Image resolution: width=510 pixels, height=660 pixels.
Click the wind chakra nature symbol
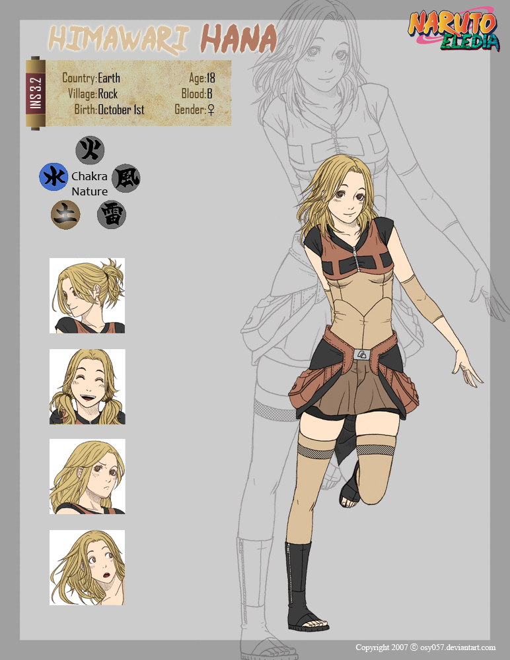pos(126,178)
